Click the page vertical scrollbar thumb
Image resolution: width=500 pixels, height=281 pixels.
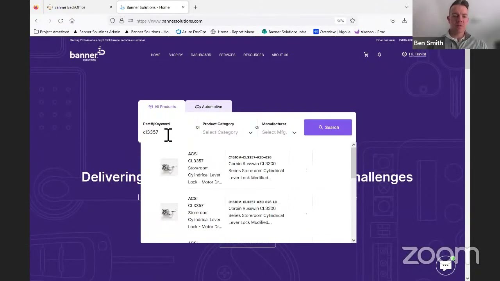click(x=468, y=59)
